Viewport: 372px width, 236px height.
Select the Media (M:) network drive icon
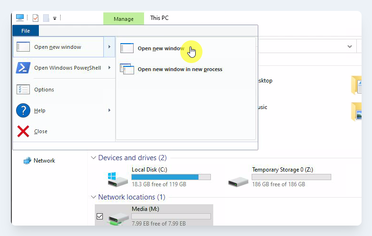[118, 218]
